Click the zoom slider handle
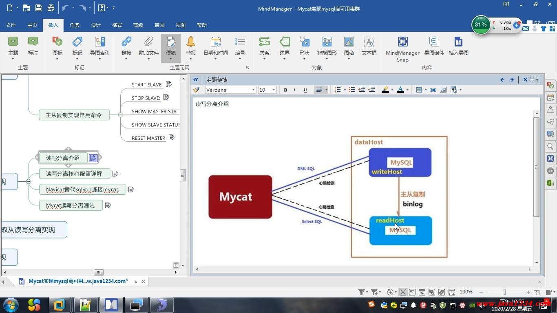The height and width of the screenshot is (313, 557). click(x=504, y=292)
